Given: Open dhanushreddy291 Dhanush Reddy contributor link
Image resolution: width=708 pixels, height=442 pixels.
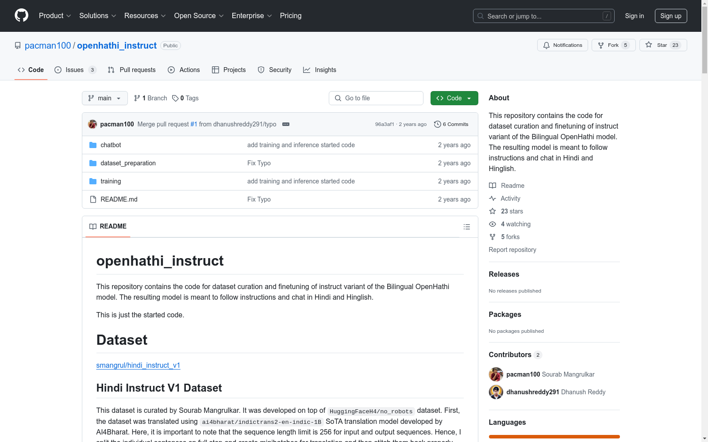Looking at the screenshot, I should point(556,392).
